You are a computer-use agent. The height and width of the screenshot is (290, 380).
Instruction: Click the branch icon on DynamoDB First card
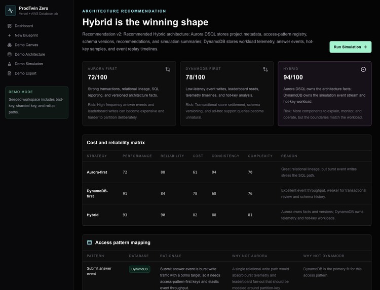265,69
